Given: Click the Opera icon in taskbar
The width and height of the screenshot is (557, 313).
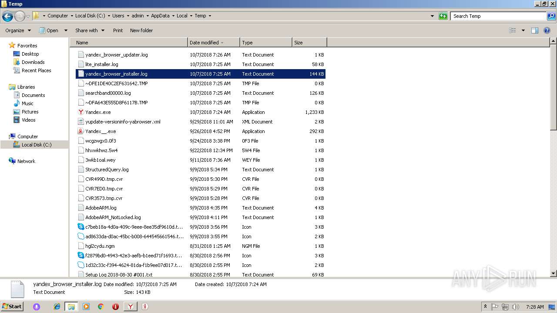Looking at the screenshot, I should (115, 306).
